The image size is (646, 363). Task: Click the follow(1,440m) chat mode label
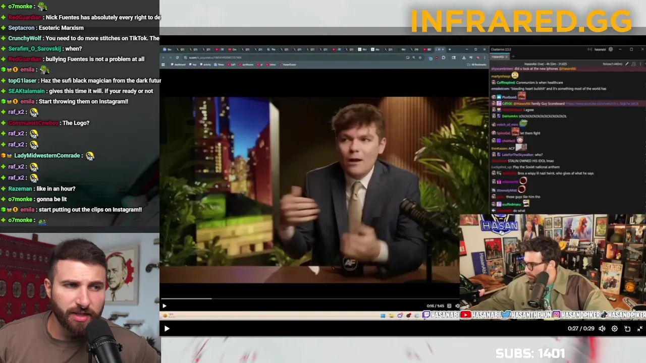click(612, 64)
